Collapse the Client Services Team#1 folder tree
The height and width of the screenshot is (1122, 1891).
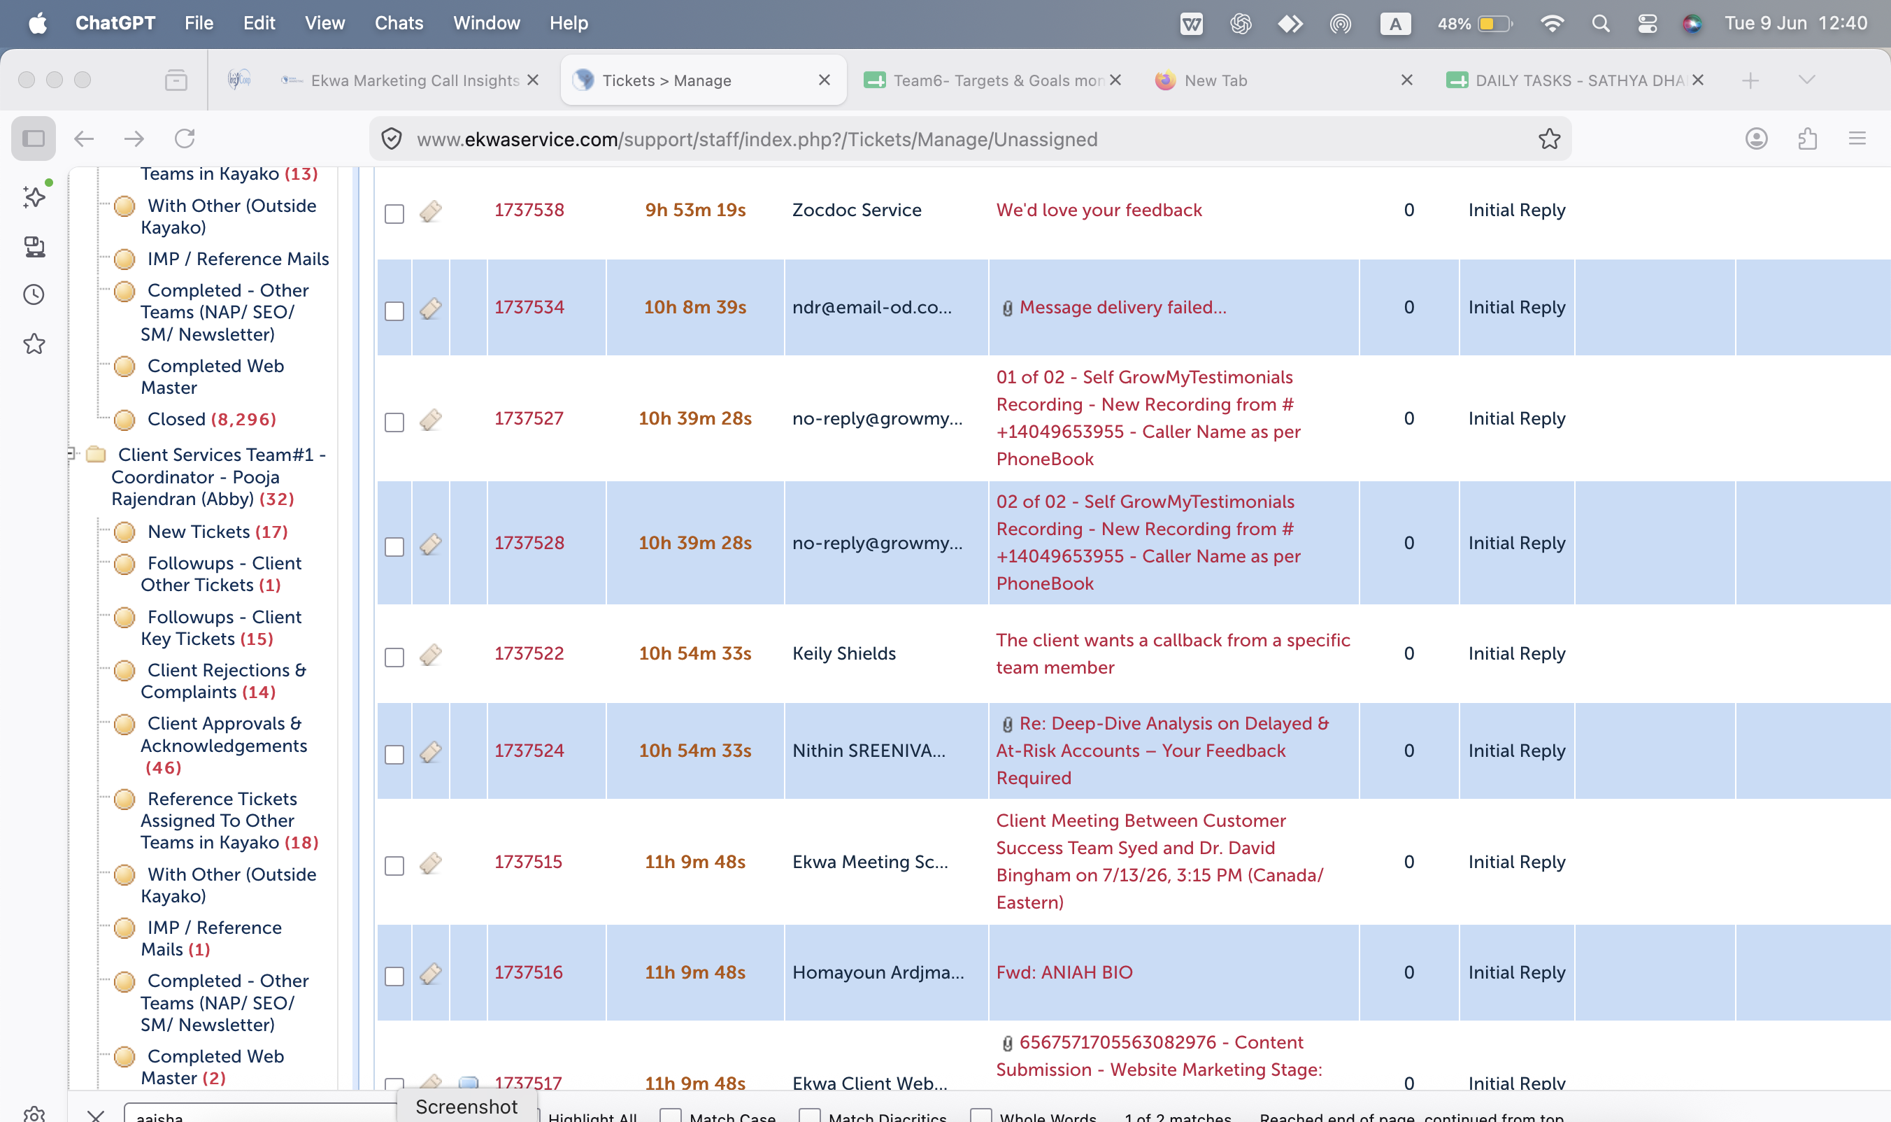tap(72, 454)
